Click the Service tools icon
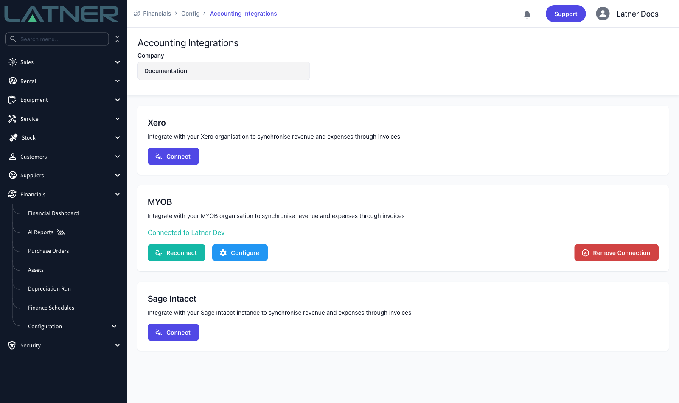Image resolution: width=679 pixels, height=403 pixels. pyautogui.click(x=12, y=119)
